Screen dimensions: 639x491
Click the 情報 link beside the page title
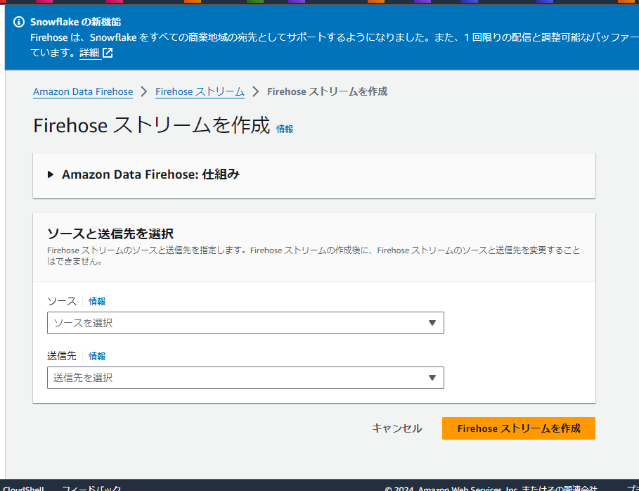coord(285,129)
